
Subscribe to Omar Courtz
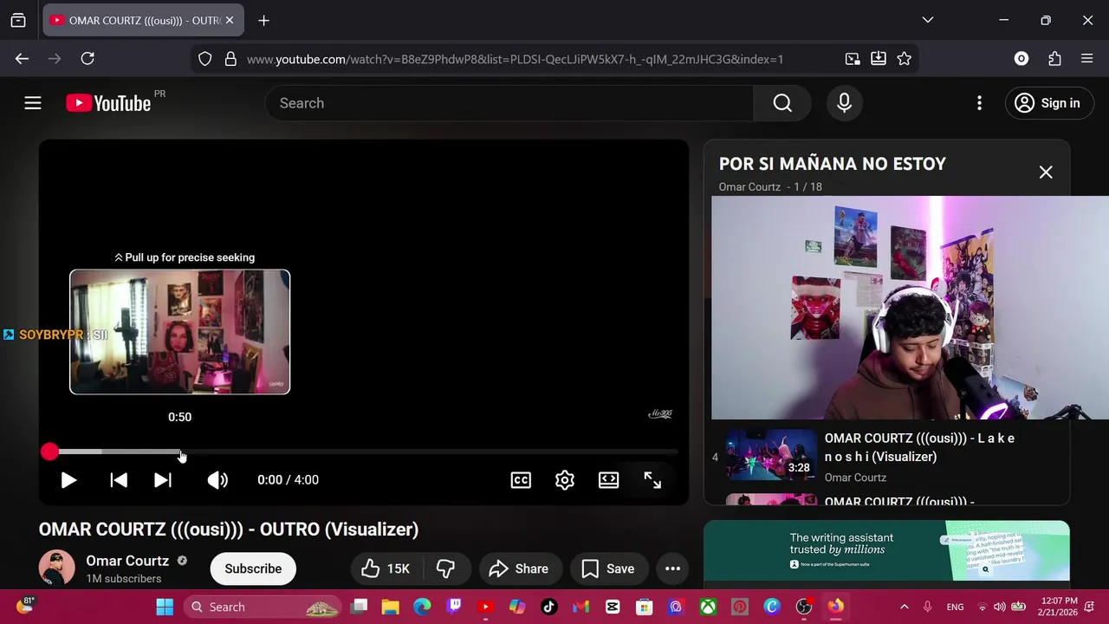(253, 569)
